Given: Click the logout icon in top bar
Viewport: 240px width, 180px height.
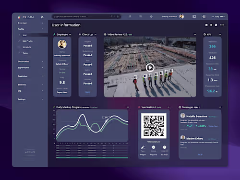Looking at the screenshot, I should pyautogui.click(x=204, y=16).
